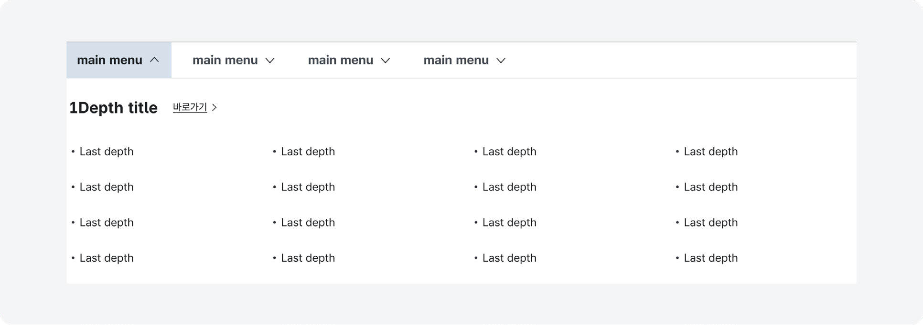Select the active first main menu tab
Image resolution: width=923 pixels, height=325 pixels.
click(119, 60)
